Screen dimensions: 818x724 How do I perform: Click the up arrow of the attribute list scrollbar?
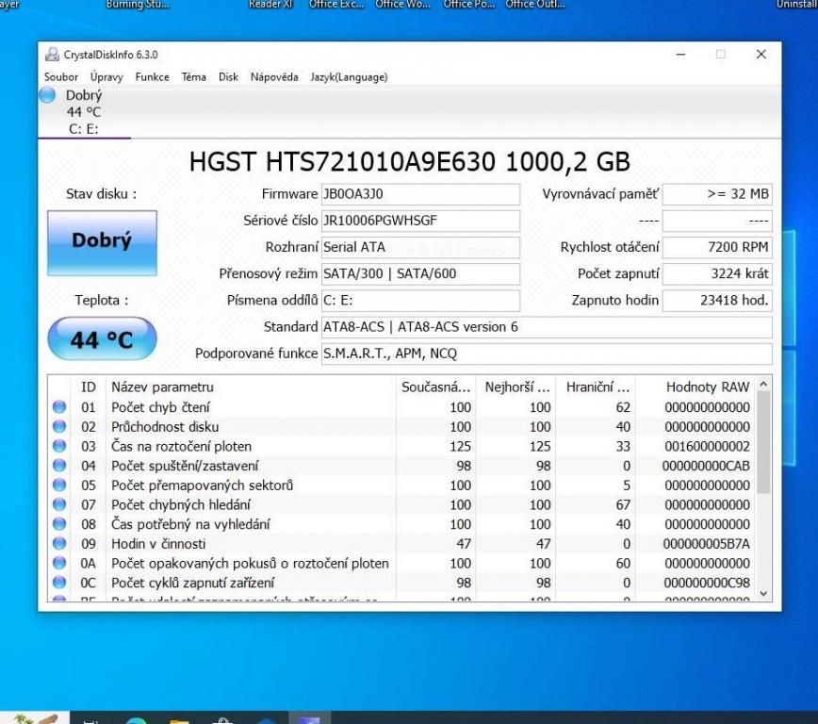click(x=763, y=385)
